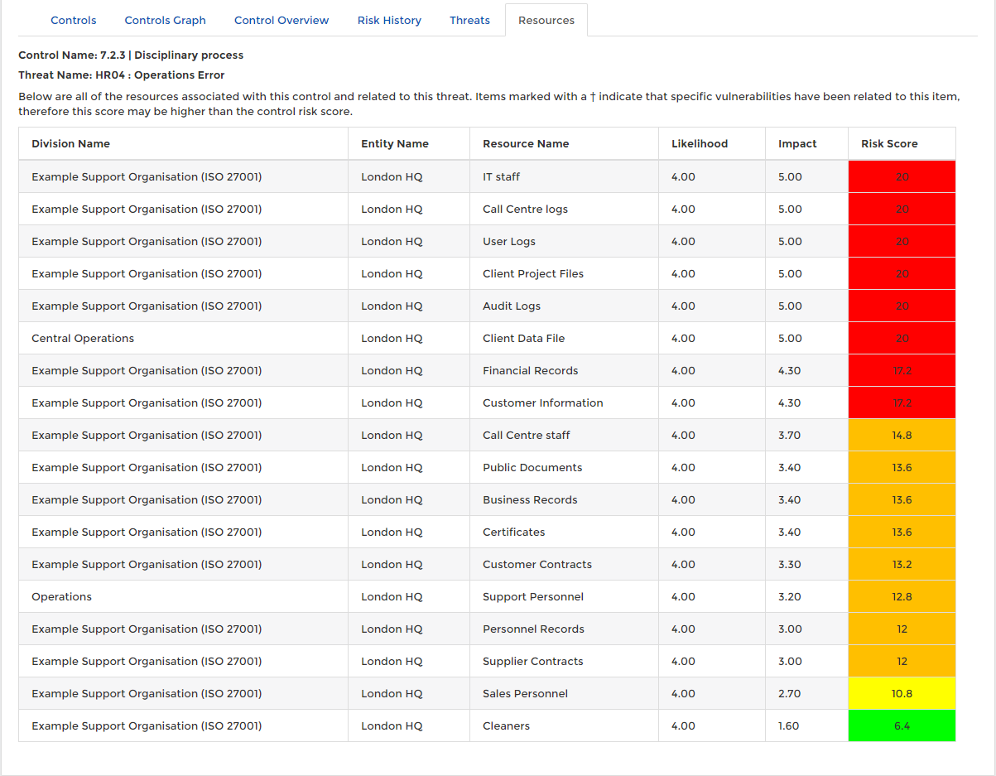Click the orange 14.8 risk score cell
Image resolution: width=996 pixels, height=776 pixels.
tap(902, 436)
